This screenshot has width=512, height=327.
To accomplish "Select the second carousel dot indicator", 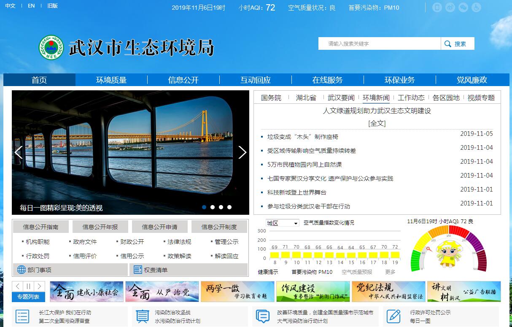I will pos(213,207).
